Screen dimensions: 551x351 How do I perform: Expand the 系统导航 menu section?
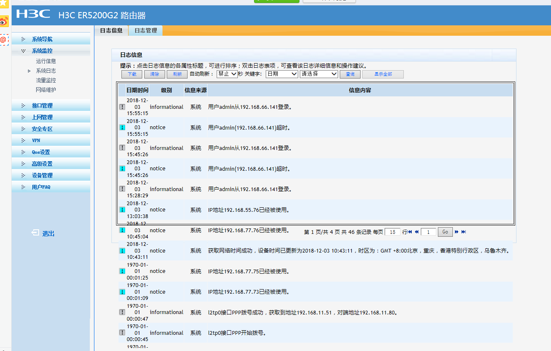51,39
